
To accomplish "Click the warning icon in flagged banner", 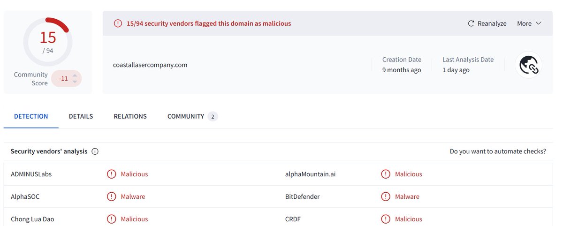I will [x=118, y=23].
